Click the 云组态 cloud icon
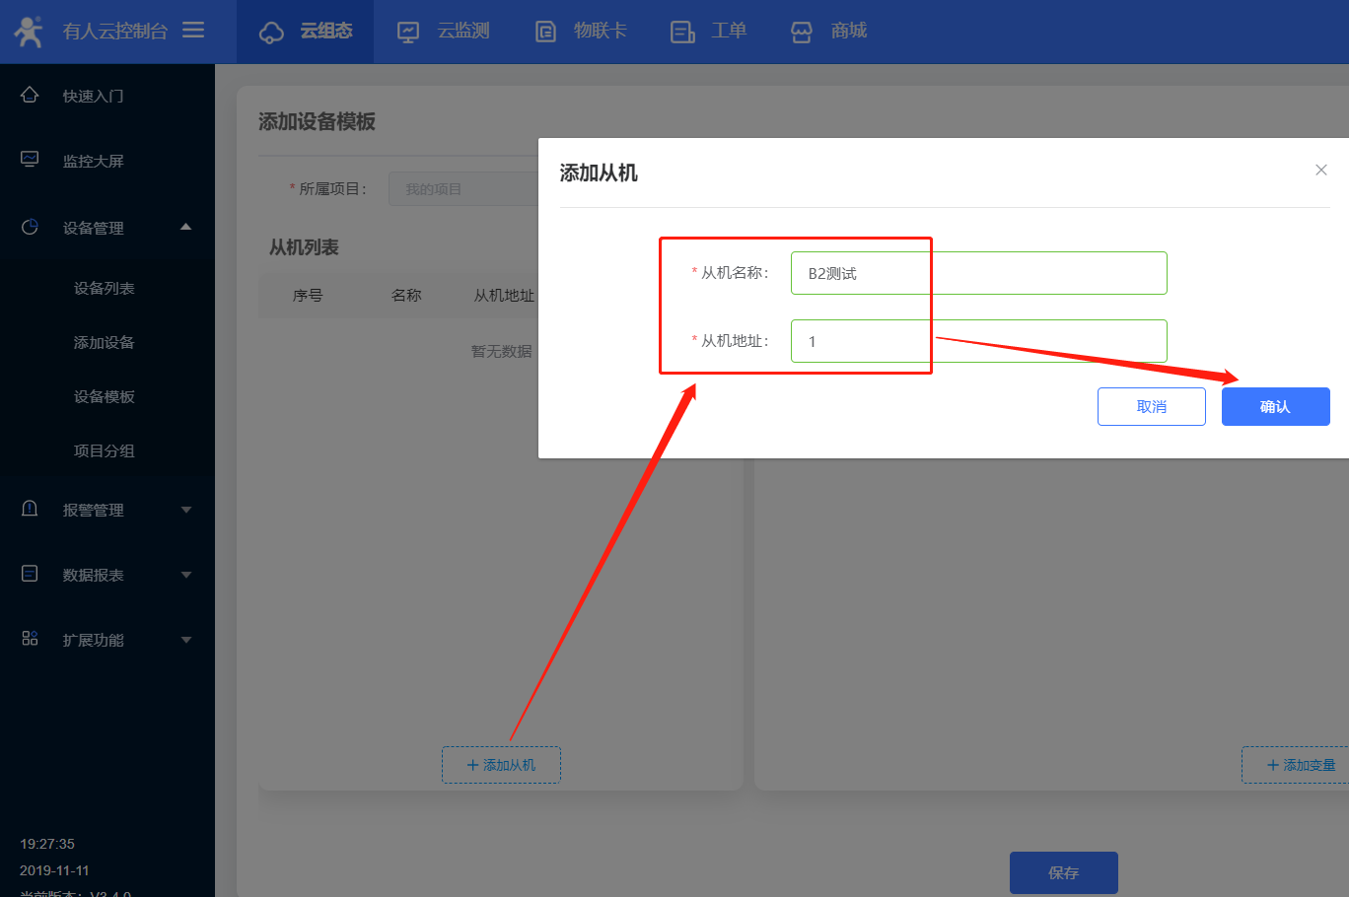This screenshot has height=897, width=1349. [x=271, y=33]
